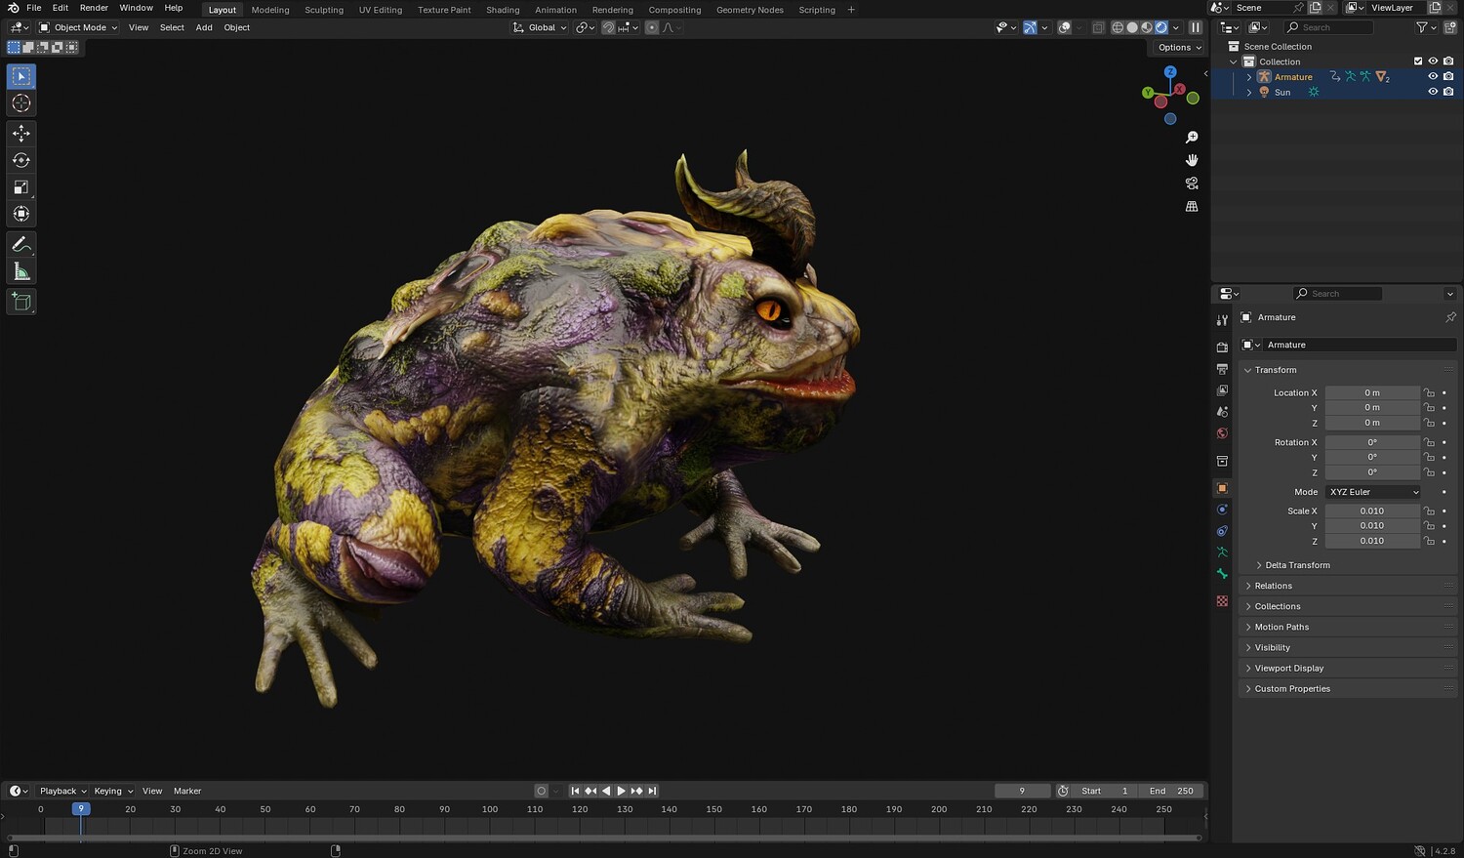Select the Scale tool
The height and width of the screenshot is (858, 1464).
tap(21, 187)
